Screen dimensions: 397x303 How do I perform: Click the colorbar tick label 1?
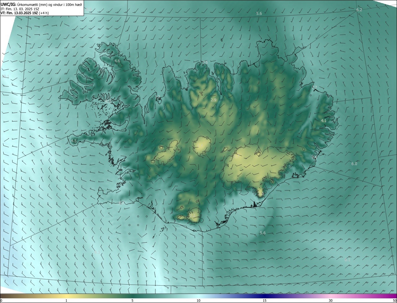coord(66,301)
